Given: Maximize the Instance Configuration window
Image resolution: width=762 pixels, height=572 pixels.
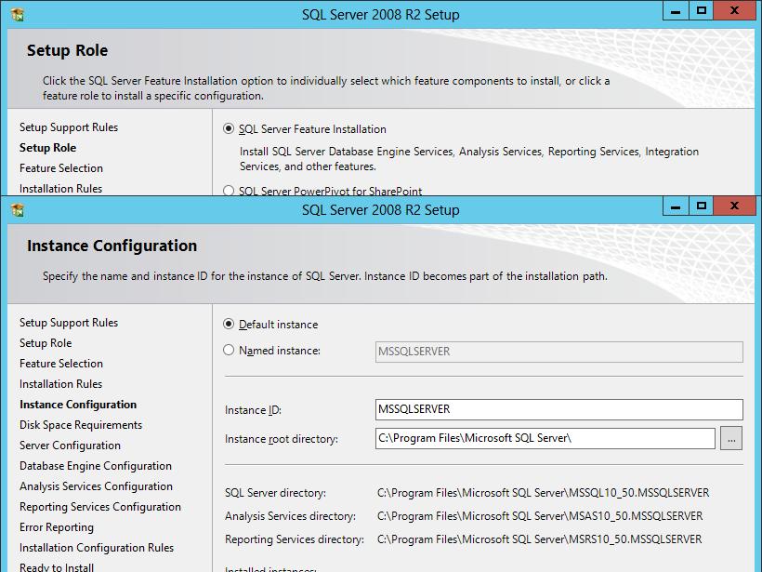Looking at the screenshot, I should [x=702, y=206].
